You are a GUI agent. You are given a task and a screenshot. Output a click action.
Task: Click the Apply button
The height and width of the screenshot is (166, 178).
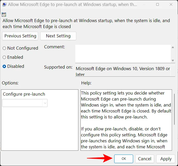(x=166, y=159)
